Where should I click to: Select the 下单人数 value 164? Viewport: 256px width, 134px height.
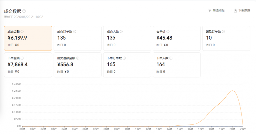(161, 65)
